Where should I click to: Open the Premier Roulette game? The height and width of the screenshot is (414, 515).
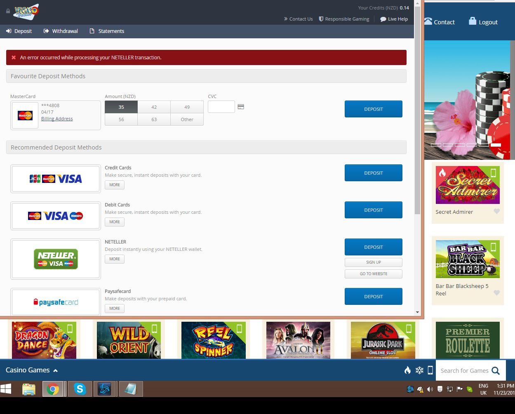468,340
